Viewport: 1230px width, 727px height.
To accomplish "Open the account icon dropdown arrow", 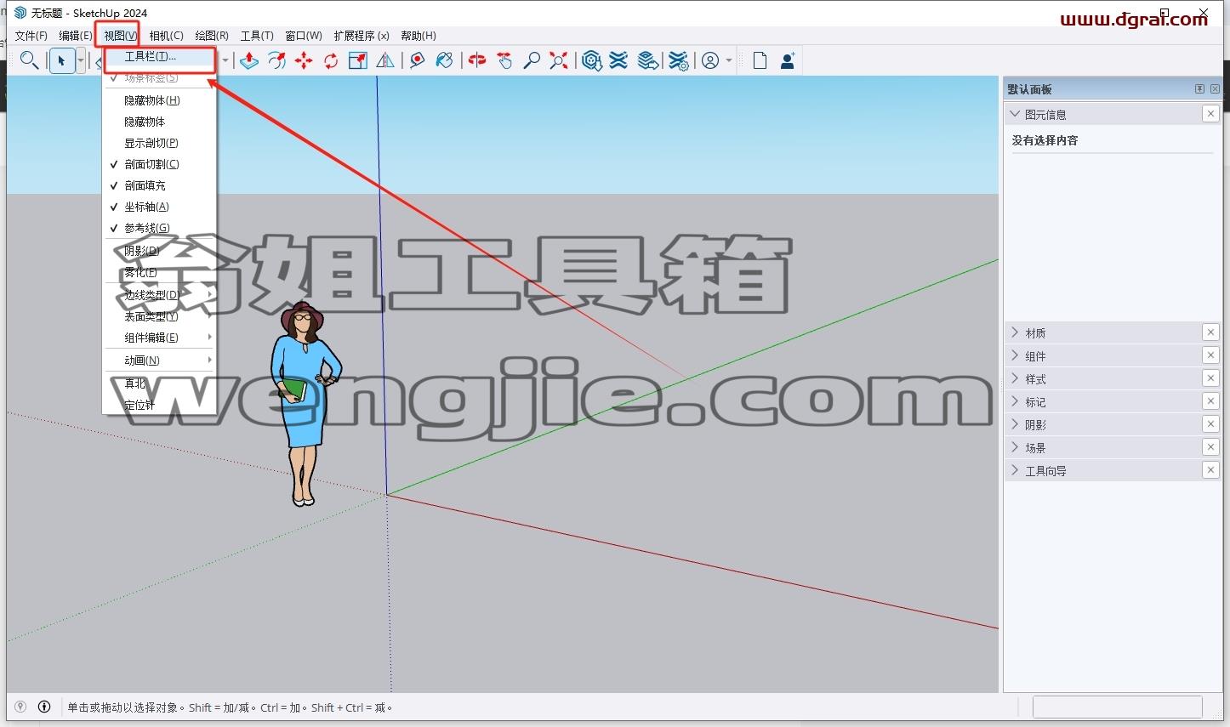I will tap(729, 60).
